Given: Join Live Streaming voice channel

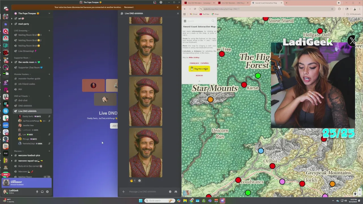Looking at the screenshot, I should [x=32, y=51].
